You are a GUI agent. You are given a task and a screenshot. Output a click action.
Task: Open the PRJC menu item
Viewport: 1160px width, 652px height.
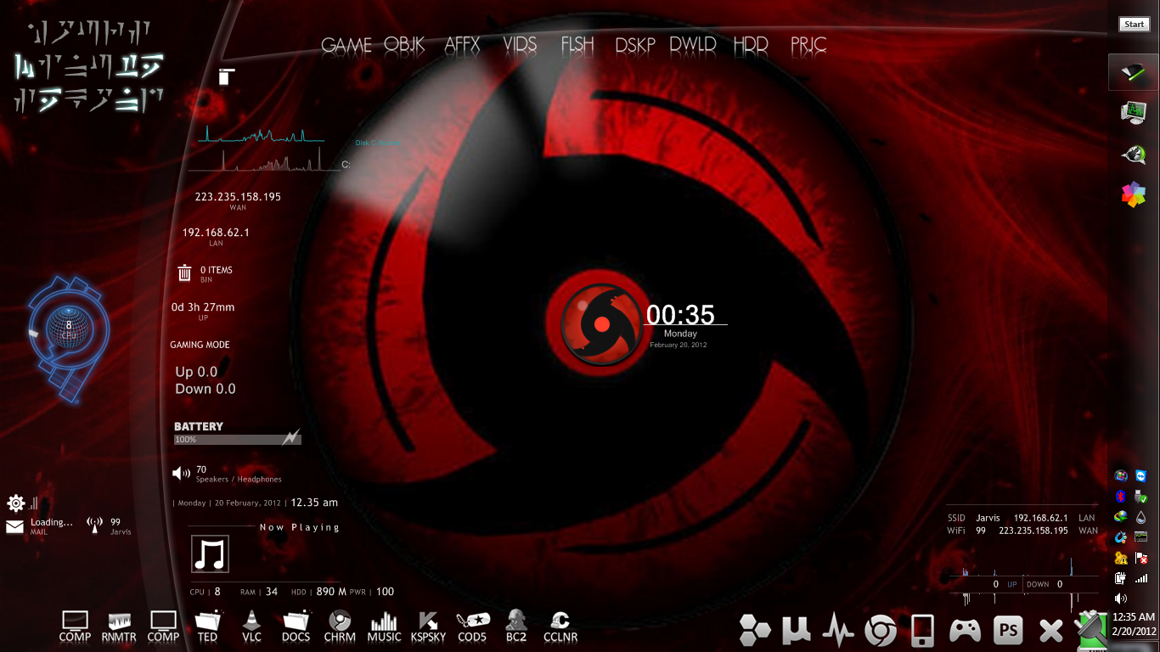tap(808, 45)
